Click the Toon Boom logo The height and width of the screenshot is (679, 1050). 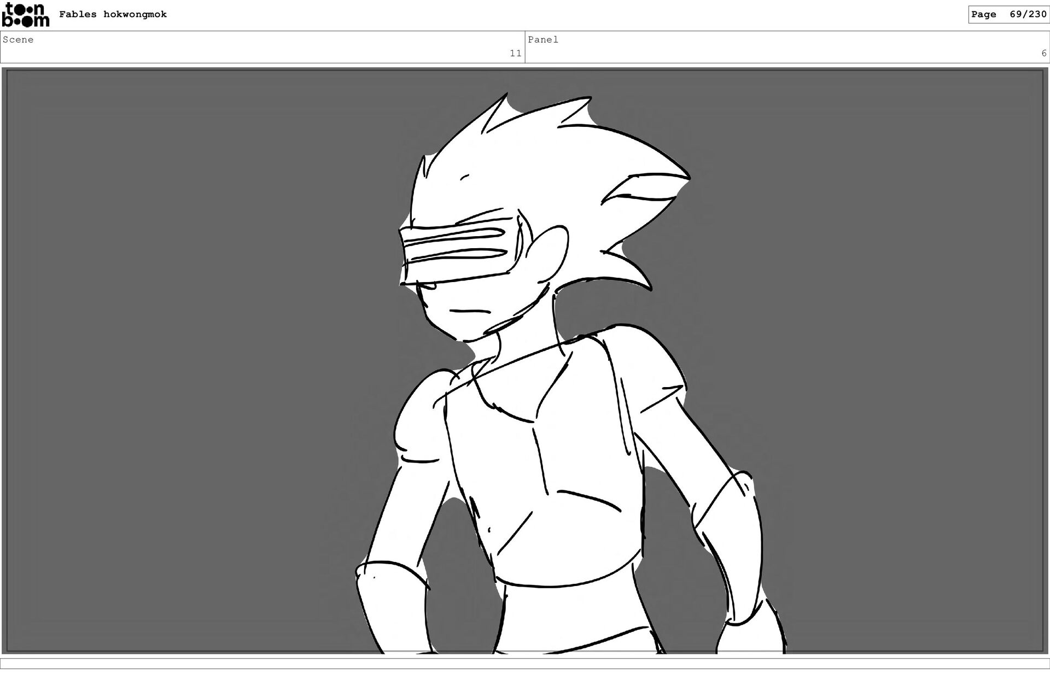point(26,15)
